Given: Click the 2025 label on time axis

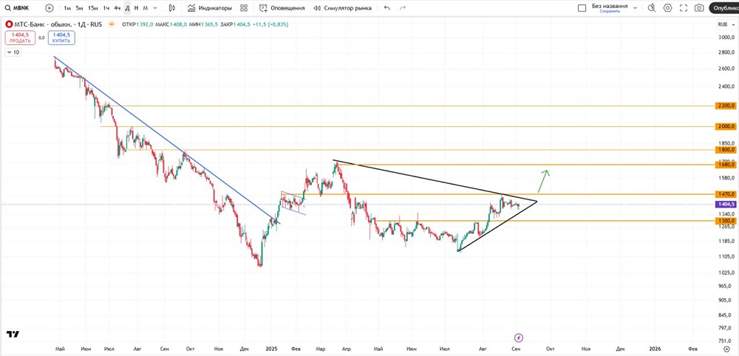Looking at the screenshot, I should pos(270,349).
